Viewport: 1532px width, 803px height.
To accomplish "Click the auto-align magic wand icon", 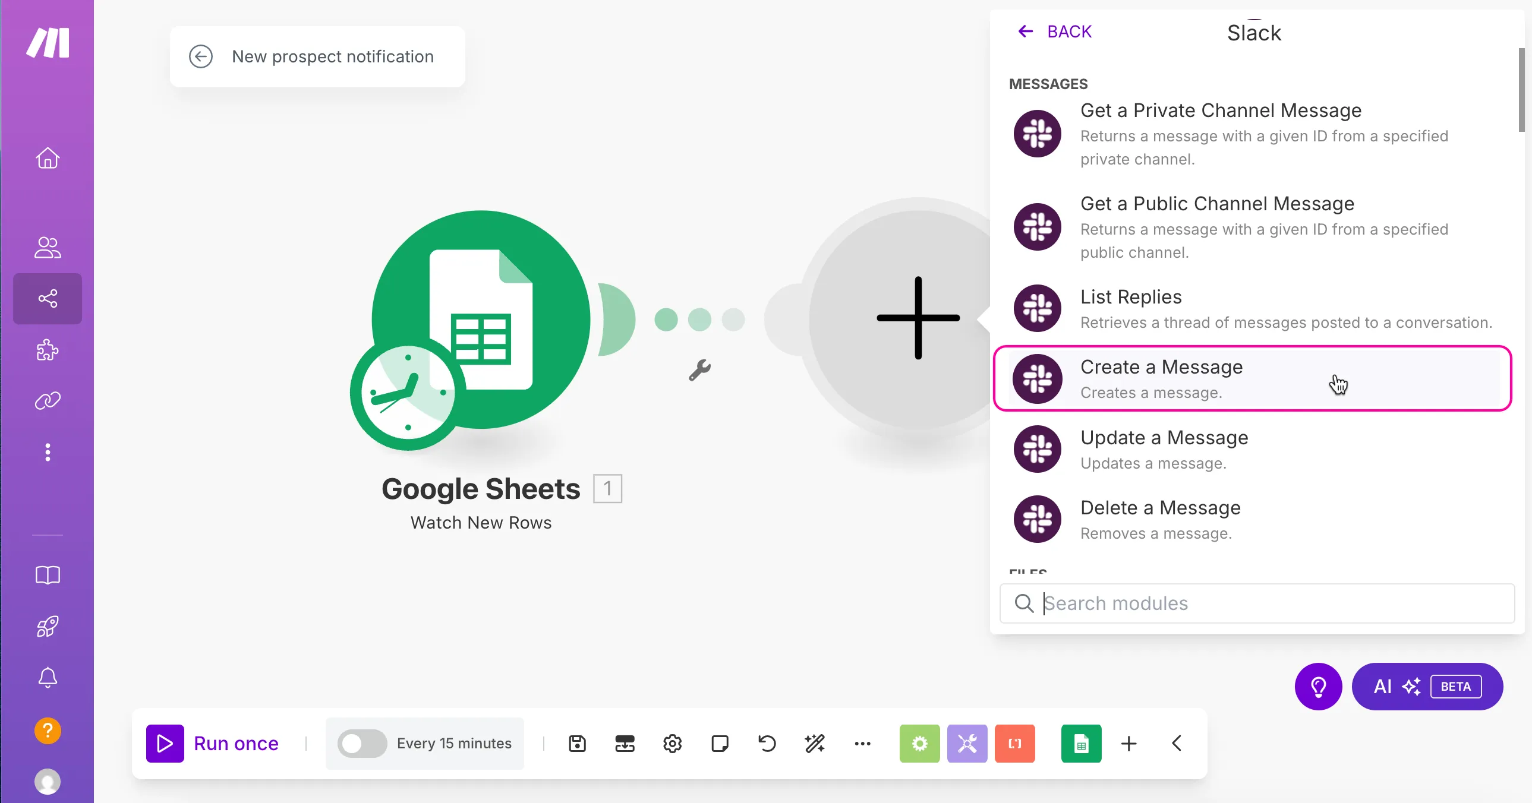I will pos(815,744).
